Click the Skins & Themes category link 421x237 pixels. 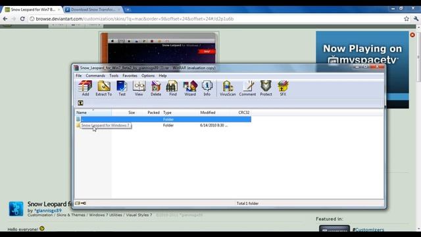[71, 215]
